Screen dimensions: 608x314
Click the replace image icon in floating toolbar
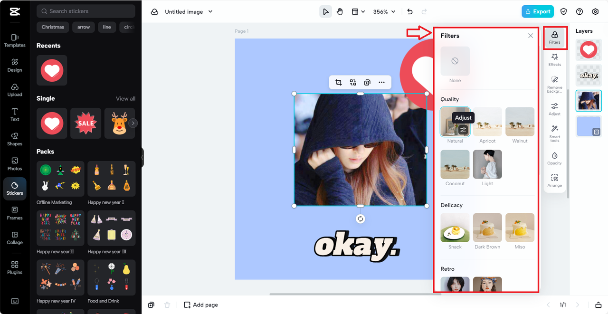coord(353,82)
